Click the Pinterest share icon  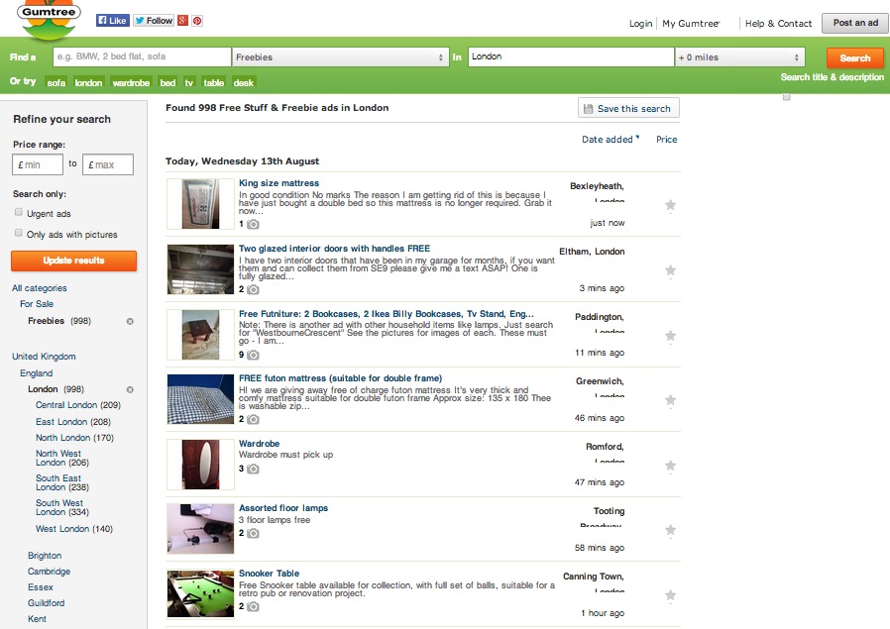197,20
